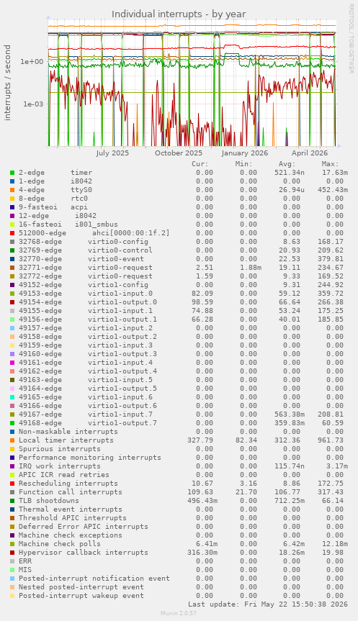The width and height of the screenshot is (358, 621).
Task: Click the Munin 2.0.57 footer text
Action: [179, 613]
